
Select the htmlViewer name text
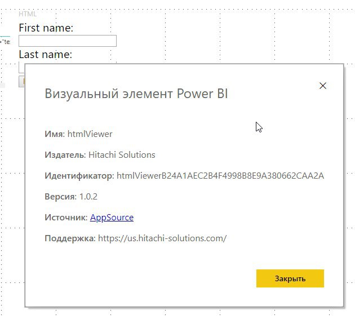(90, 134)
